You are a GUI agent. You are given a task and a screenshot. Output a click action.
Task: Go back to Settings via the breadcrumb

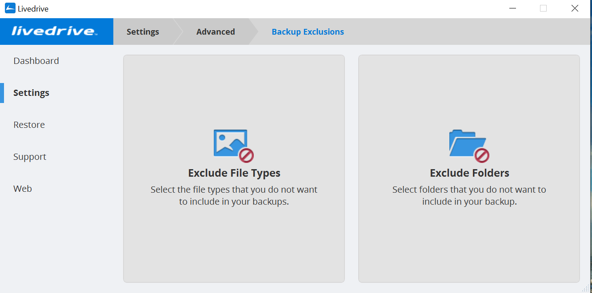(143, 32)
